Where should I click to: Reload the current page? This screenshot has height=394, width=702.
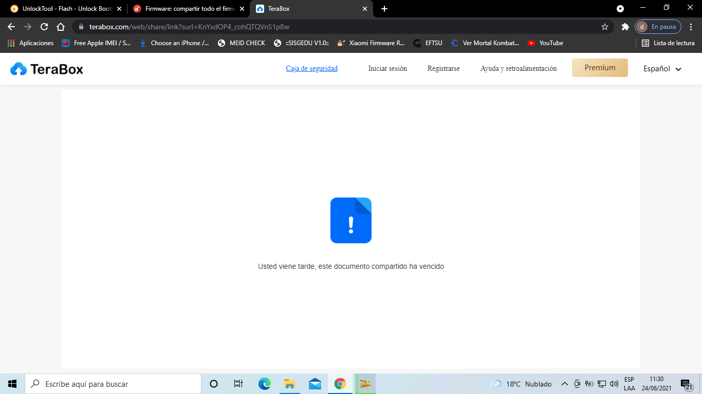[x=44, y=27]
